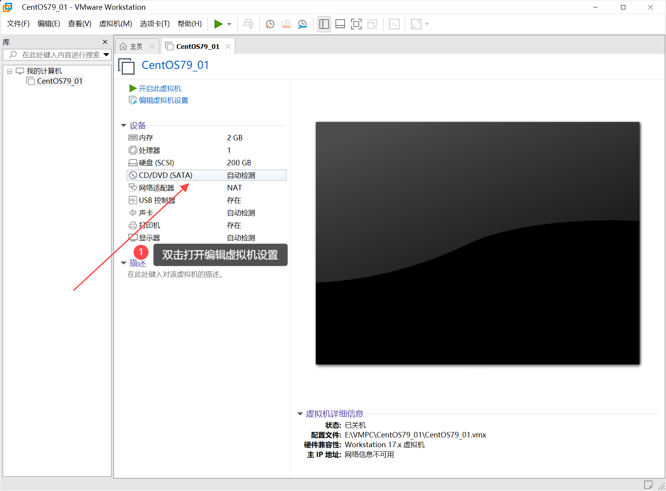Click the USB icon beside USB 控制器
666x491 pixels.
tap(133, 200)
